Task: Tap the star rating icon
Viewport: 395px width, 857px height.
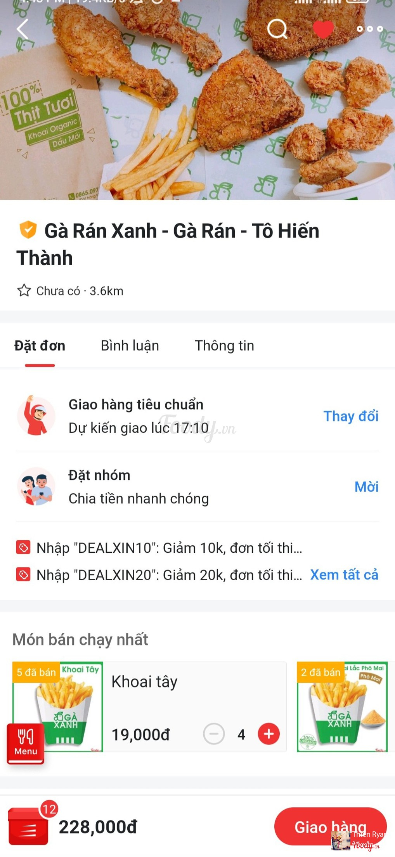Action: pos(24,290)
